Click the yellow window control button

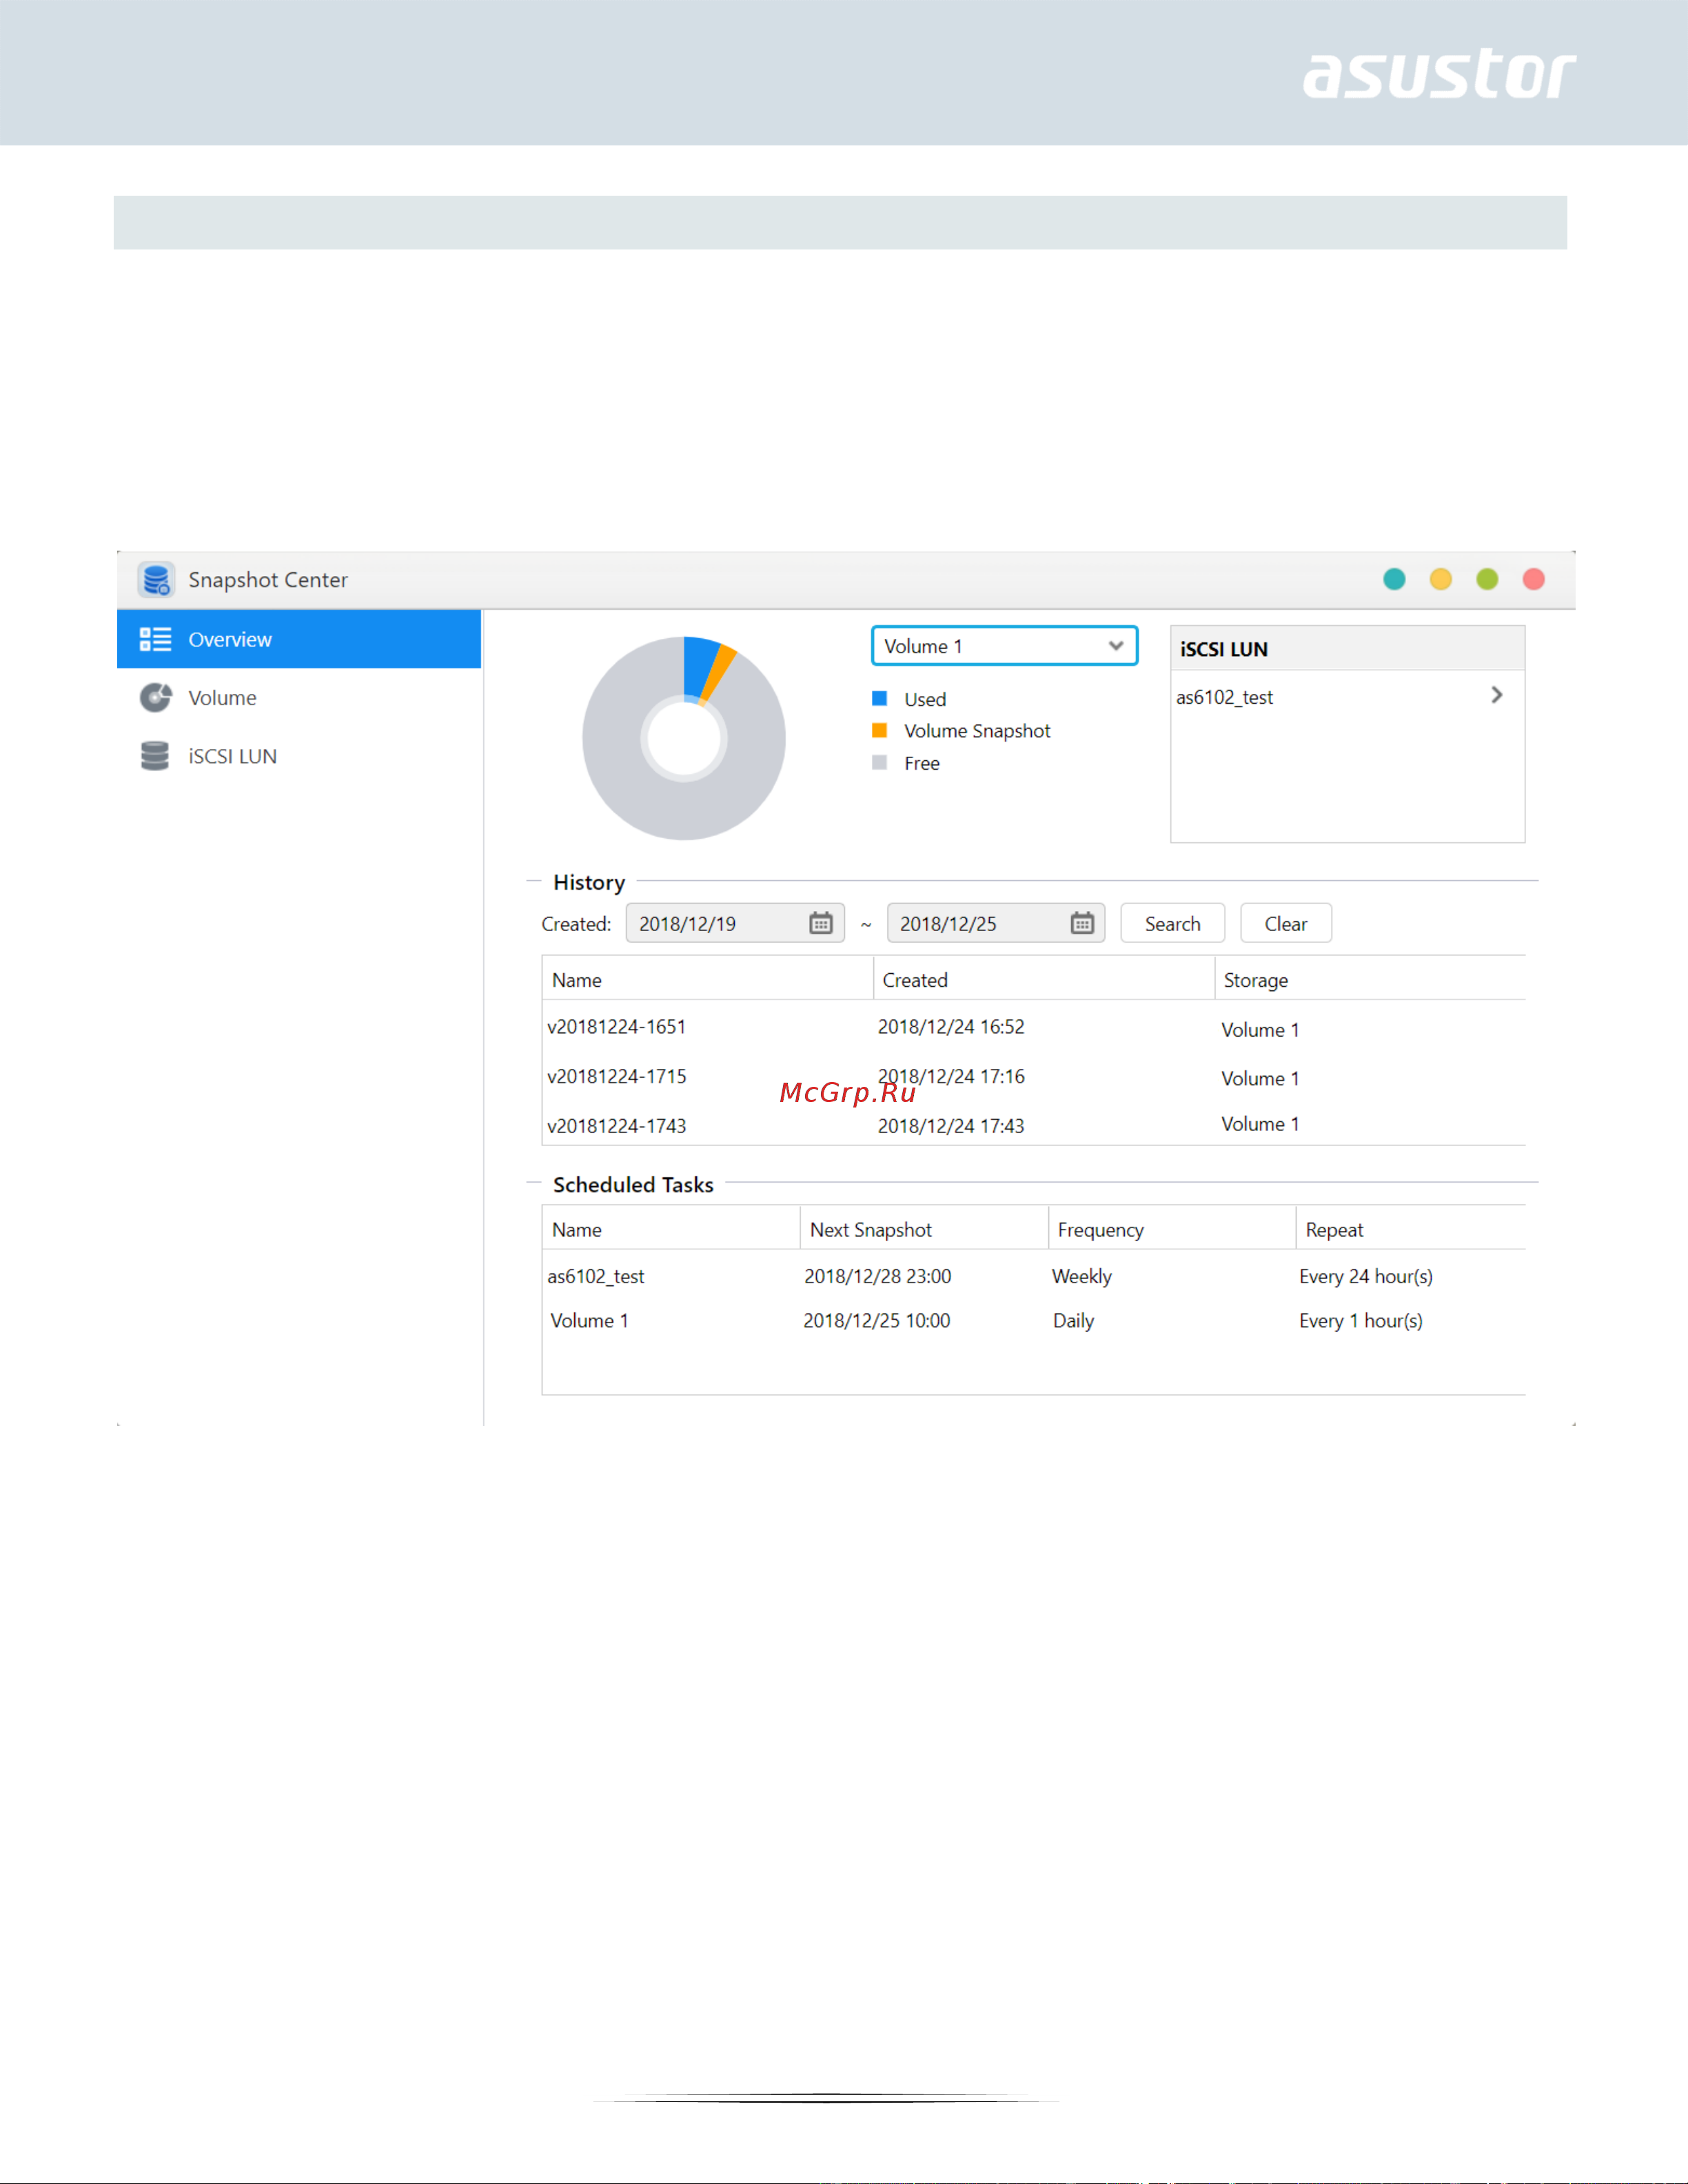coord(1441,579)
